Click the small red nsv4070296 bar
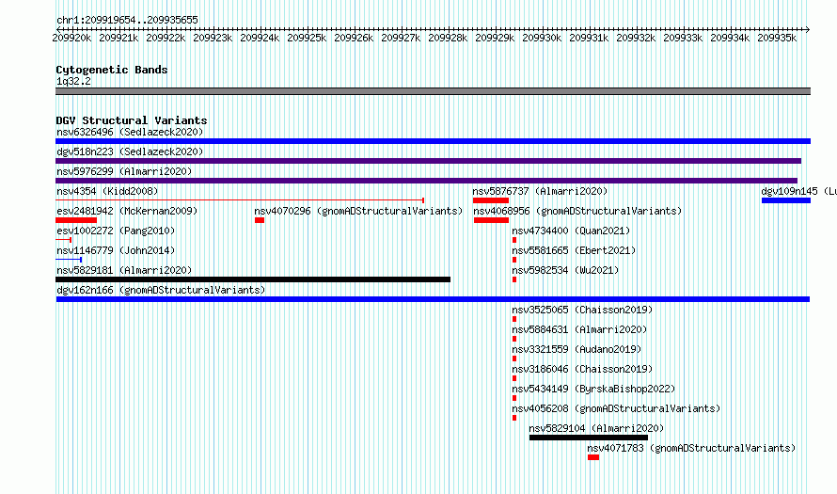Screen dimensions: 837x494 tap(260, 220)
